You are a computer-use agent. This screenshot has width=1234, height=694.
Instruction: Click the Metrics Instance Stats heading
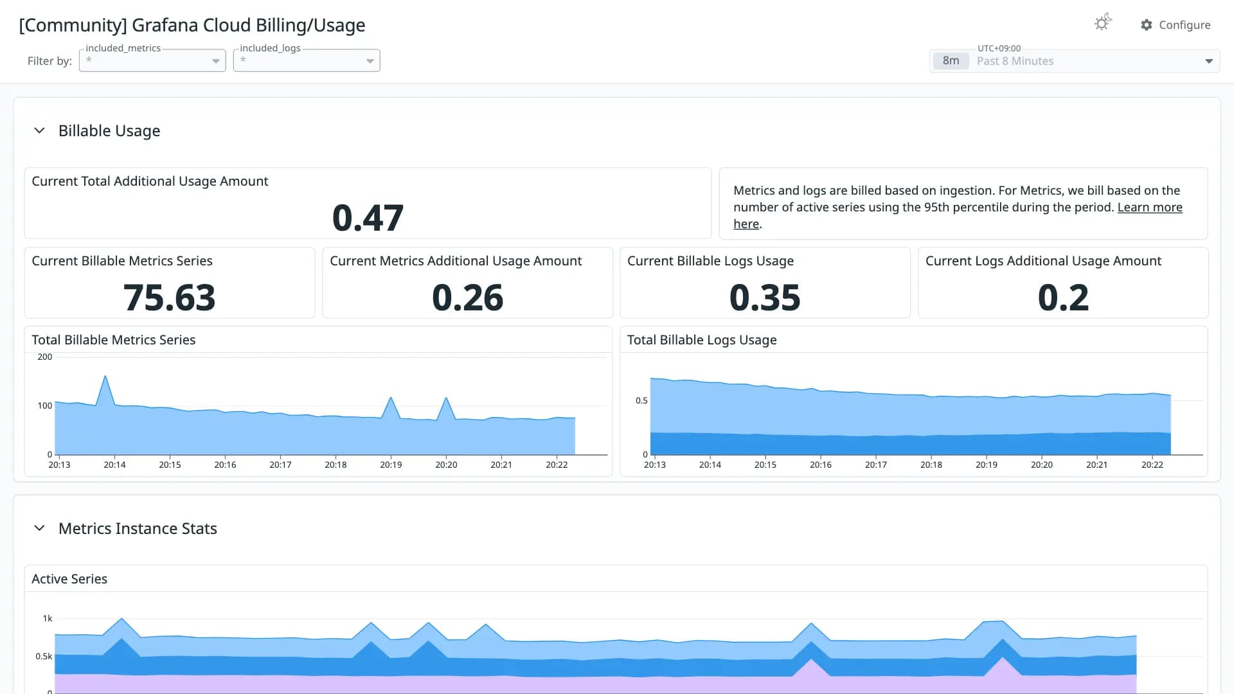coord(138,528)
